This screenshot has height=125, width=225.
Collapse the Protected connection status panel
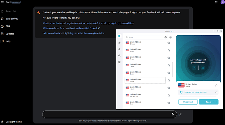click(x=216, y=92)
